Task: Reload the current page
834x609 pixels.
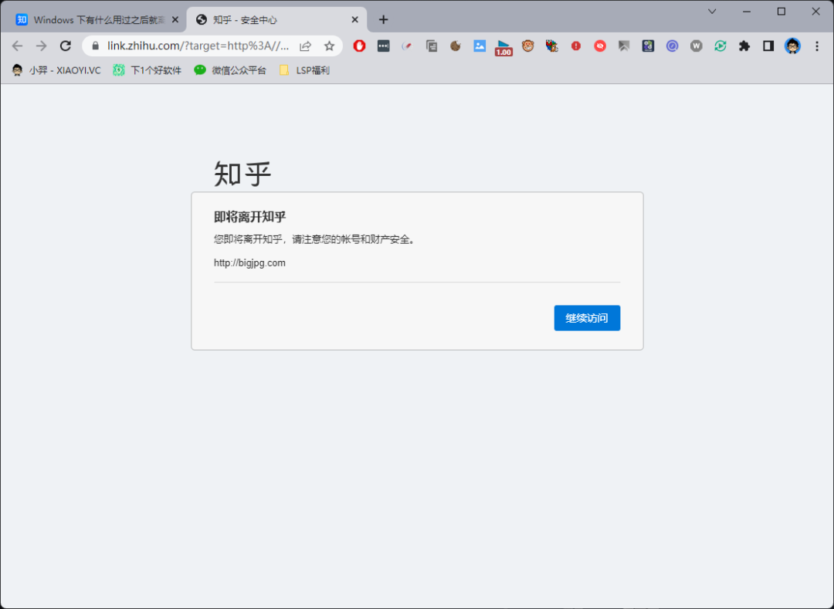Action: 66,46
